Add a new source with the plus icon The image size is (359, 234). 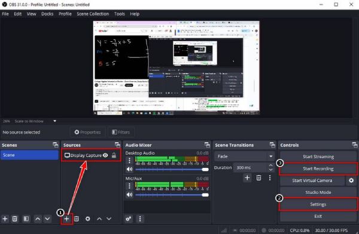[x=66, y=219]
